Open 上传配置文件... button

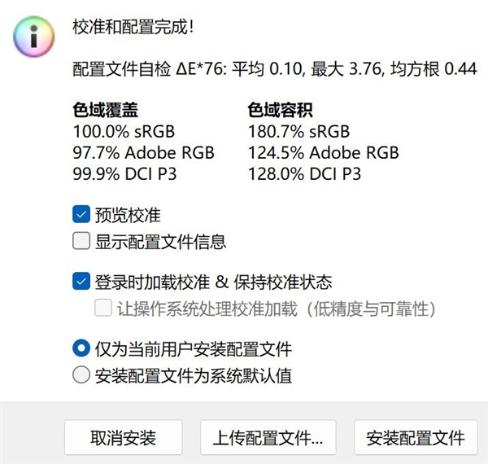click(x=268, y=437)
